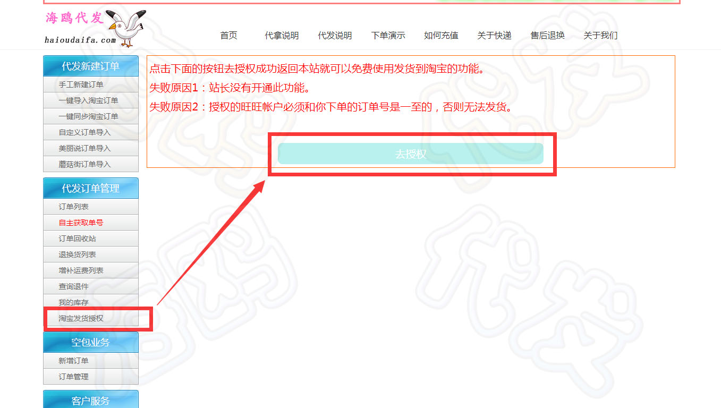The height and width of the screenshot is (408, 721).
Task: Select 如何充值 in the navigation bar
Action: [441, 36]
